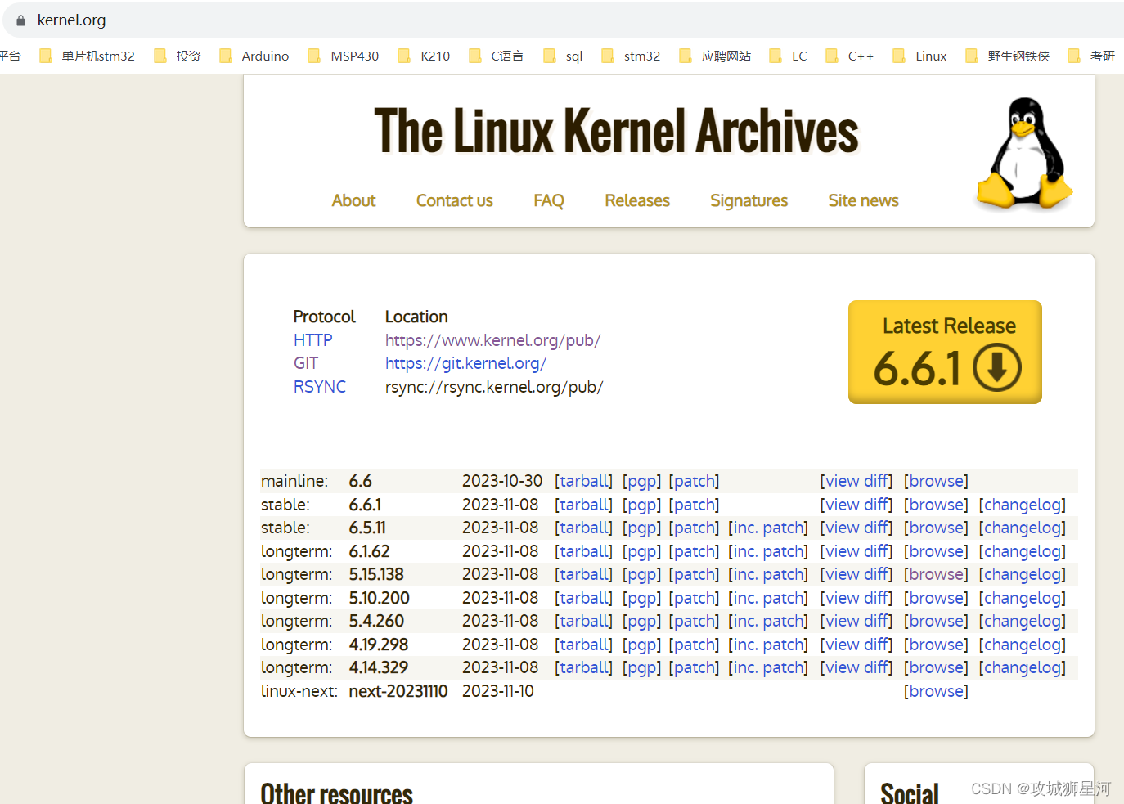Open patch for stable 6.6.1
Screen dimensions: 1124x804
coord(694,505)
